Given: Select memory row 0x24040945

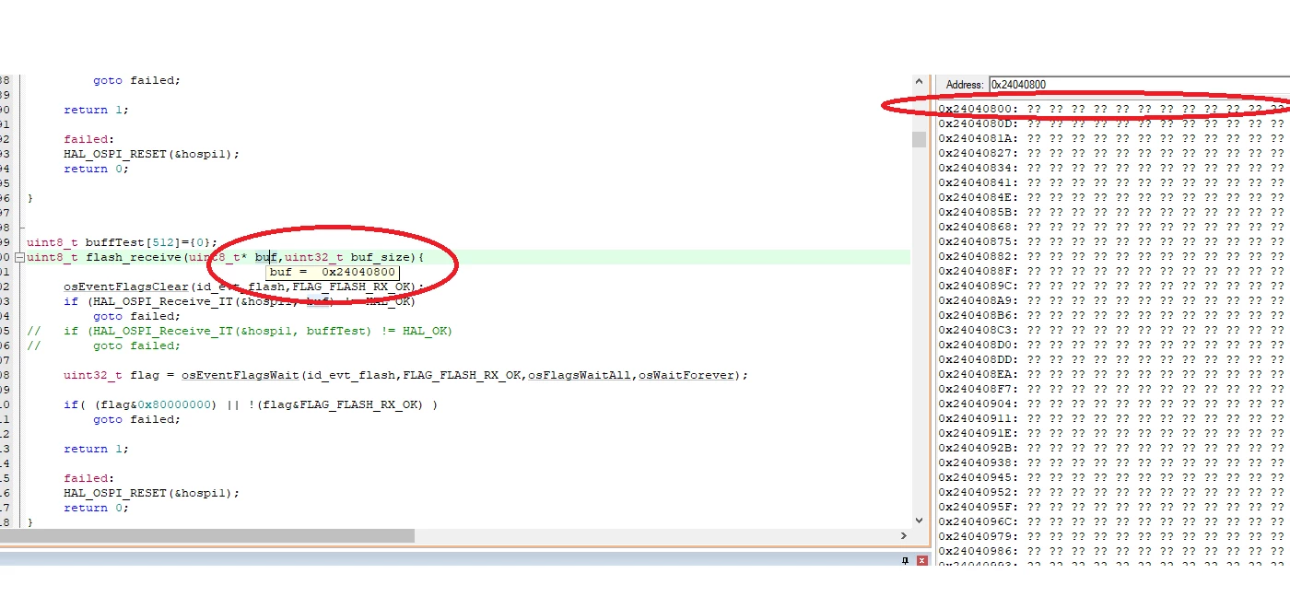Looking at the screenshot, I should pyautogui.click(x=1112, y=477).
